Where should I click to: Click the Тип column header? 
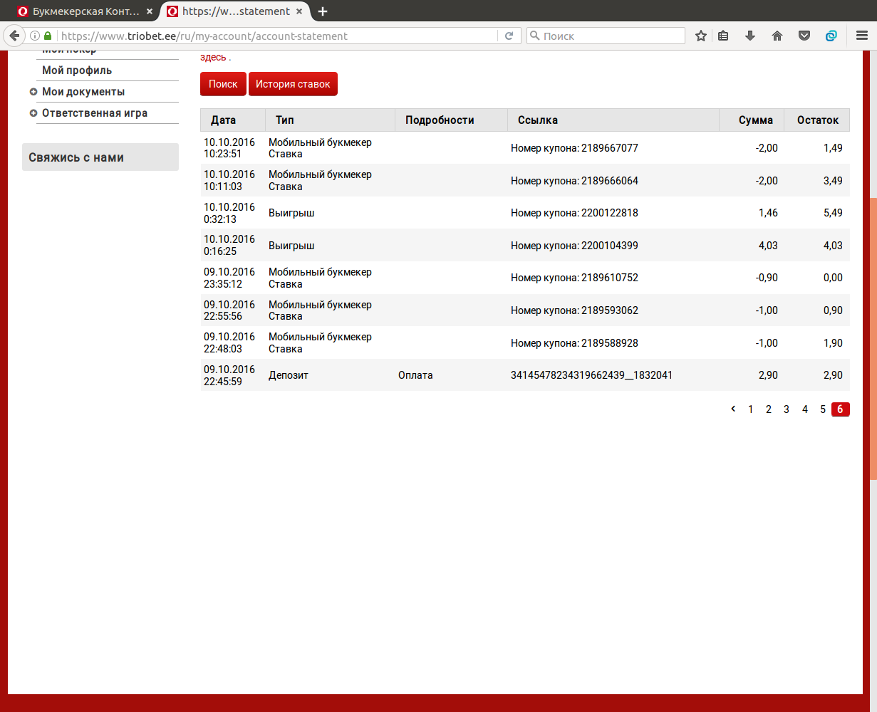point(330,120)
